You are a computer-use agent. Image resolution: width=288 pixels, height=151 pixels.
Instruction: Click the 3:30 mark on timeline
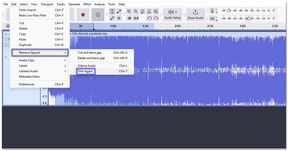[275, 26]
